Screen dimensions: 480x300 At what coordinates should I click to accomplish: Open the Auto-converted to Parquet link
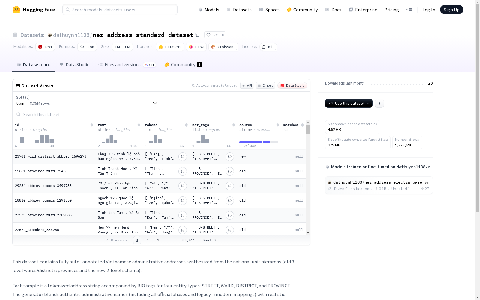[216, 85]
